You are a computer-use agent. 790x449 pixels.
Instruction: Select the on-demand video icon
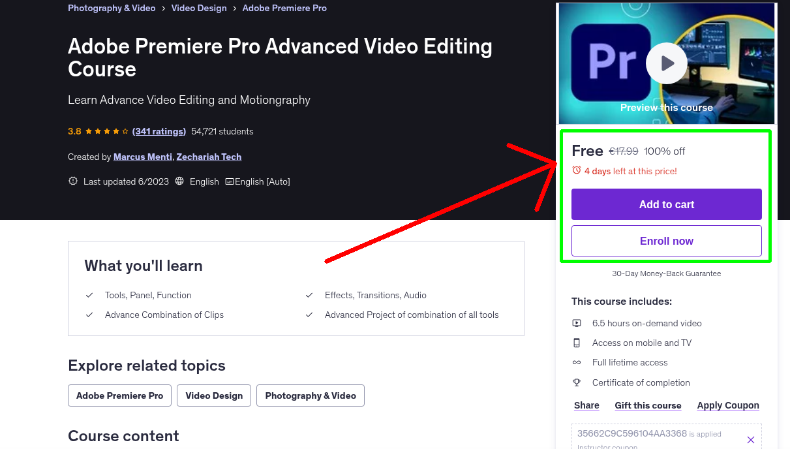577,322
